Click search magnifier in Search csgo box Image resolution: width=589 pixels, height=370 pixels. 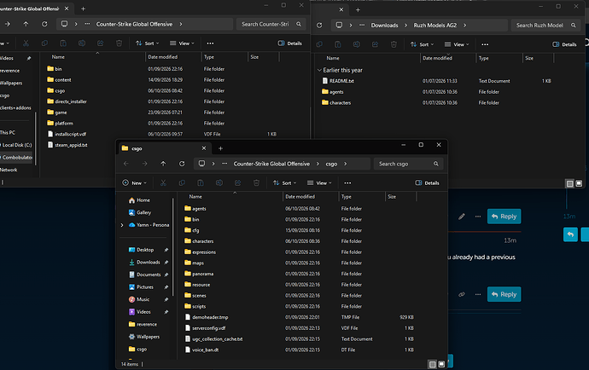tap(435, 164)
